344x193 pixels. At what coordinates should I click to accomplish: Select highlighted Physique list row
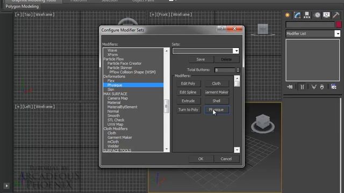point(133,85)
